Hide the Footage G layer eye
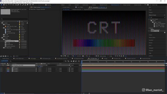167x94 pixels. click(1, 70)
